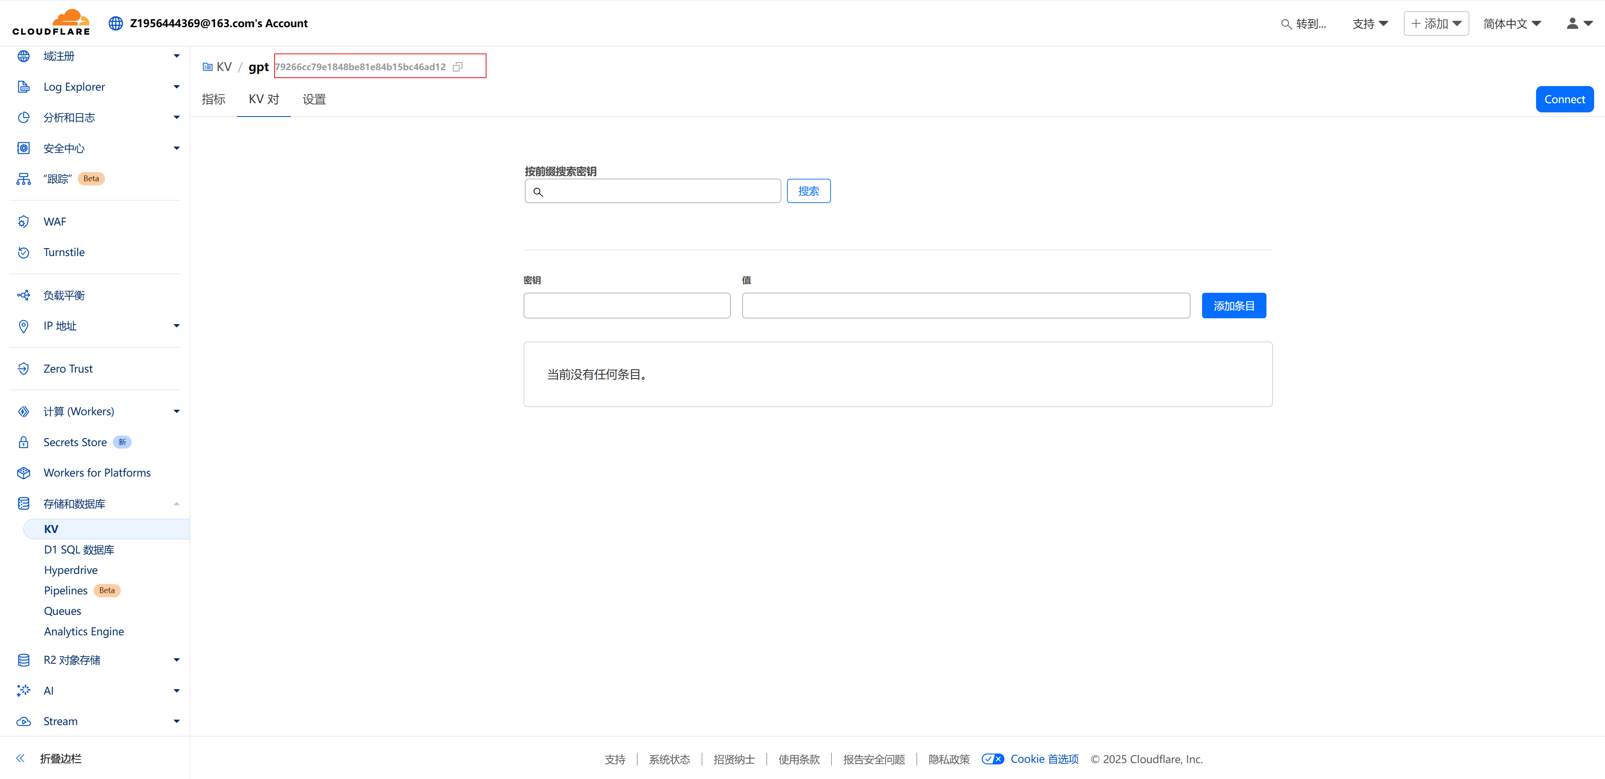Click the Secrets Store lock icon
The height and width of the screenshot is (779, 1605).
pyautogui.click(x=24, y=442)
